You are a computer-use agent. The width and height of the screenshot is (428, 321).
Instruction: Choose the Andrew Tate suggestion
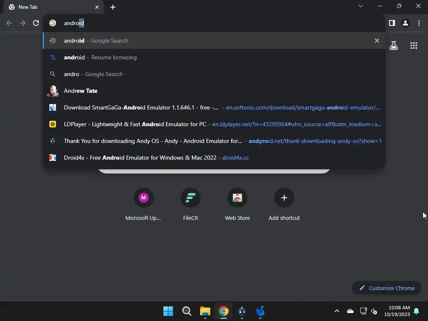click(x=214, y=91)
